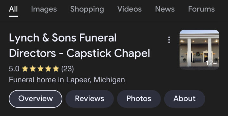Click the Lynch & Sons Funeral Directors title
This screenshot has width=228, height=116.
pyautogui.click(x=79, y=45)
